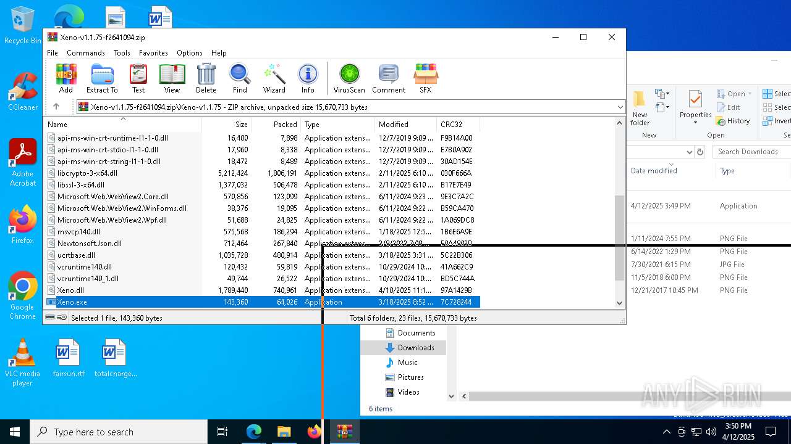The image size is (791, 444).
Task: Click Microsoft Edge in the taskbar
Action: point(254,432)
